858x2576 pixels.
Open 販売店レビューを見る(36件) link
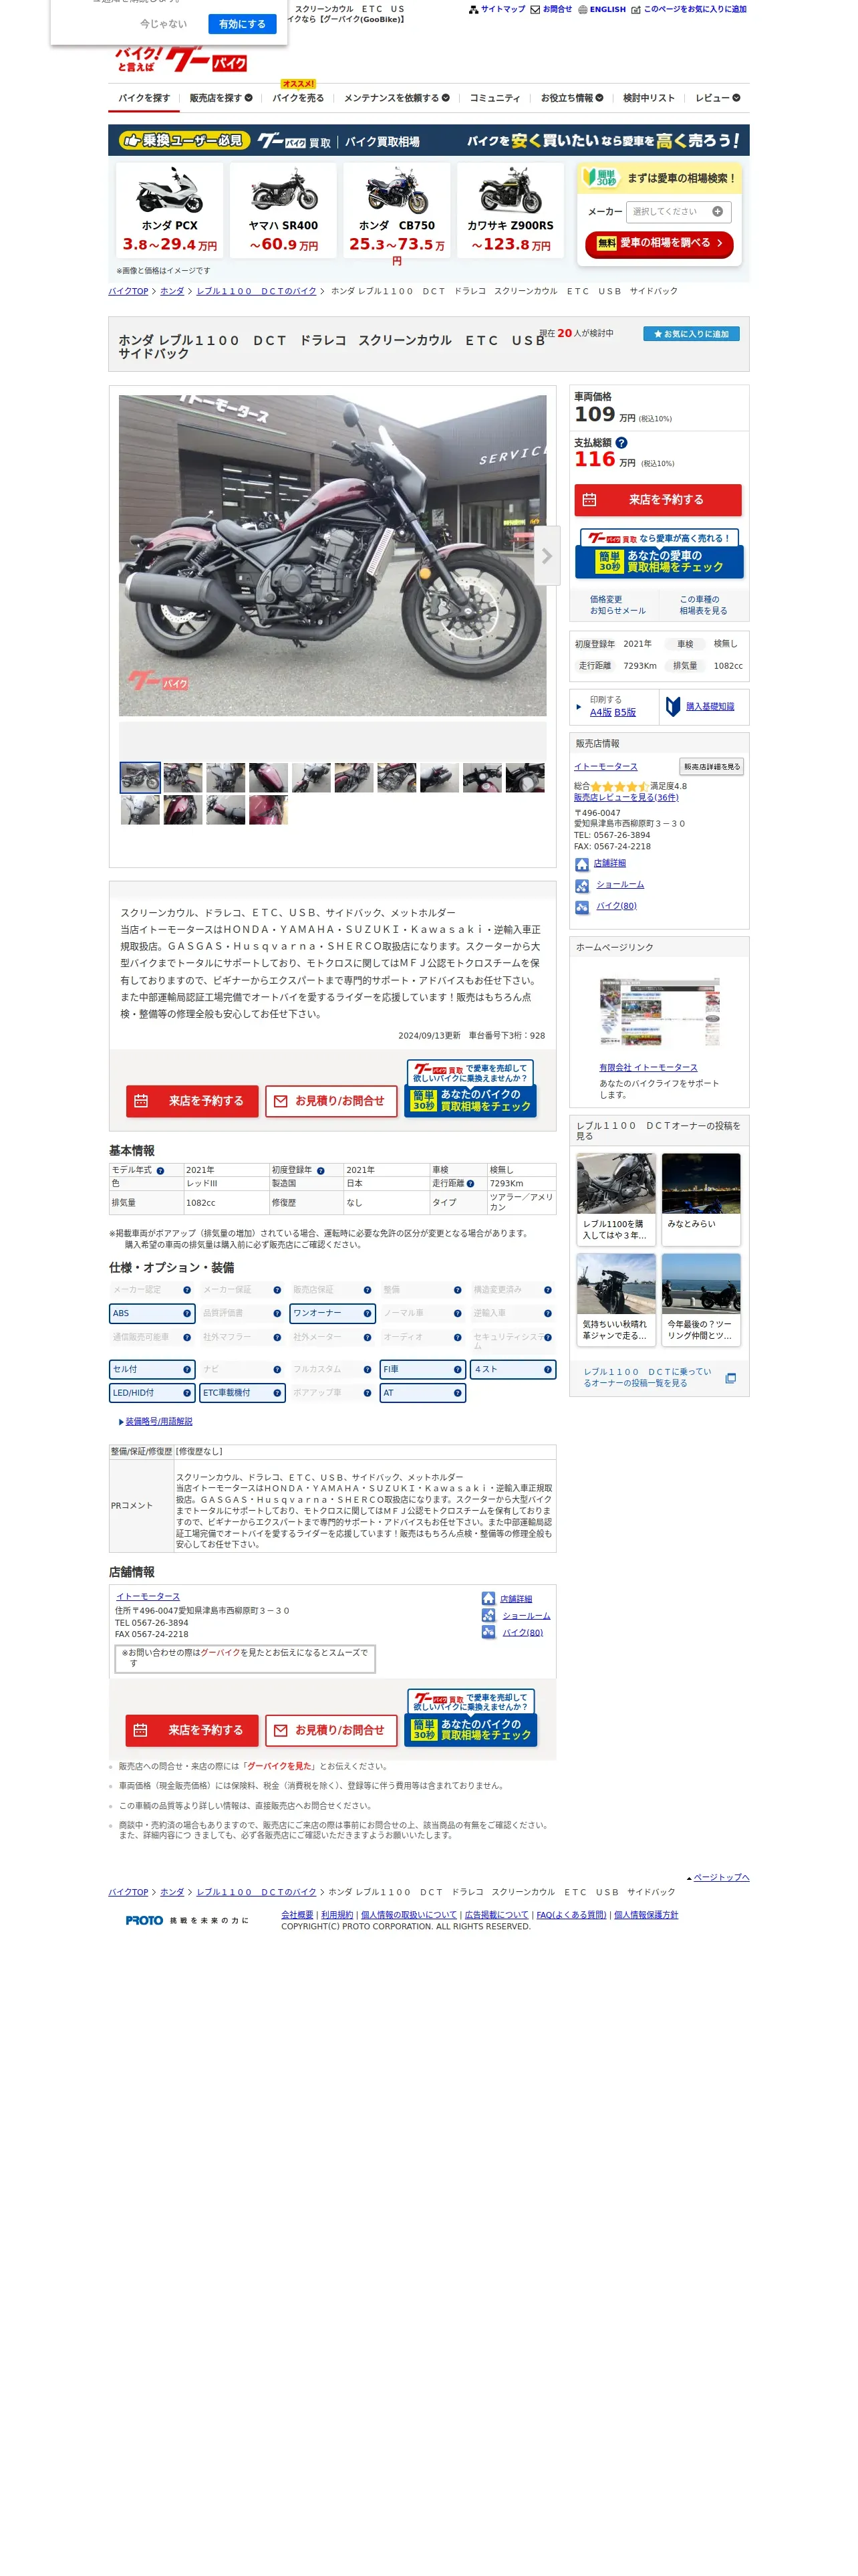click(625, 797)
